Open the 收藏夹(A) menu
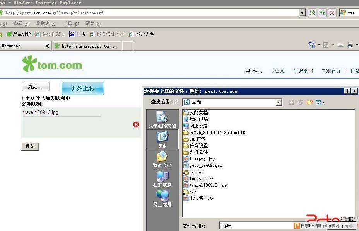The image size is (359, 231). coord(46,23)
